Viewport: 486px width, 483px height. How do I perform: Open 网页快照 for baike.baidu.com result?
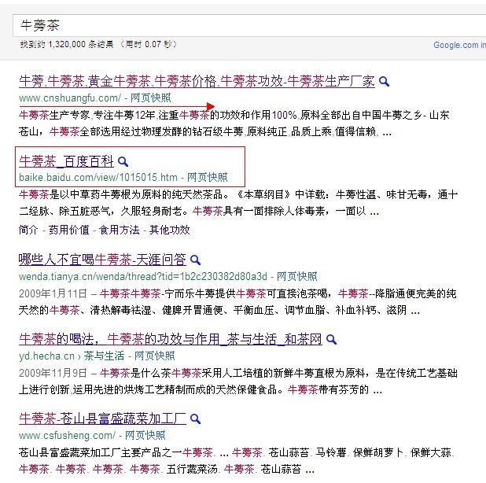[x=208, y=177]
